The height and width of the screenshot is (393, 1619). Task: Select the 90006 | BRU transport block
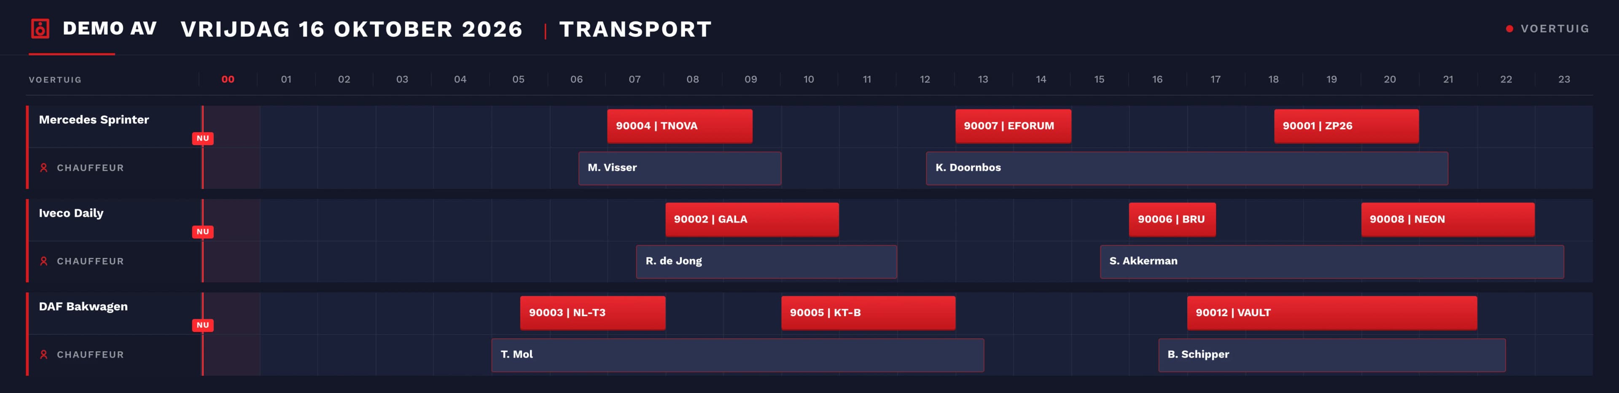click(x=1172, y=219)
